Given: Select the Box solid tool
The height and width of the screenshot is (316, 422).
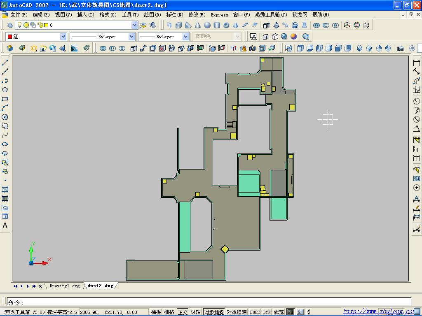Looking at the screenshot, I should pos(179,25).
